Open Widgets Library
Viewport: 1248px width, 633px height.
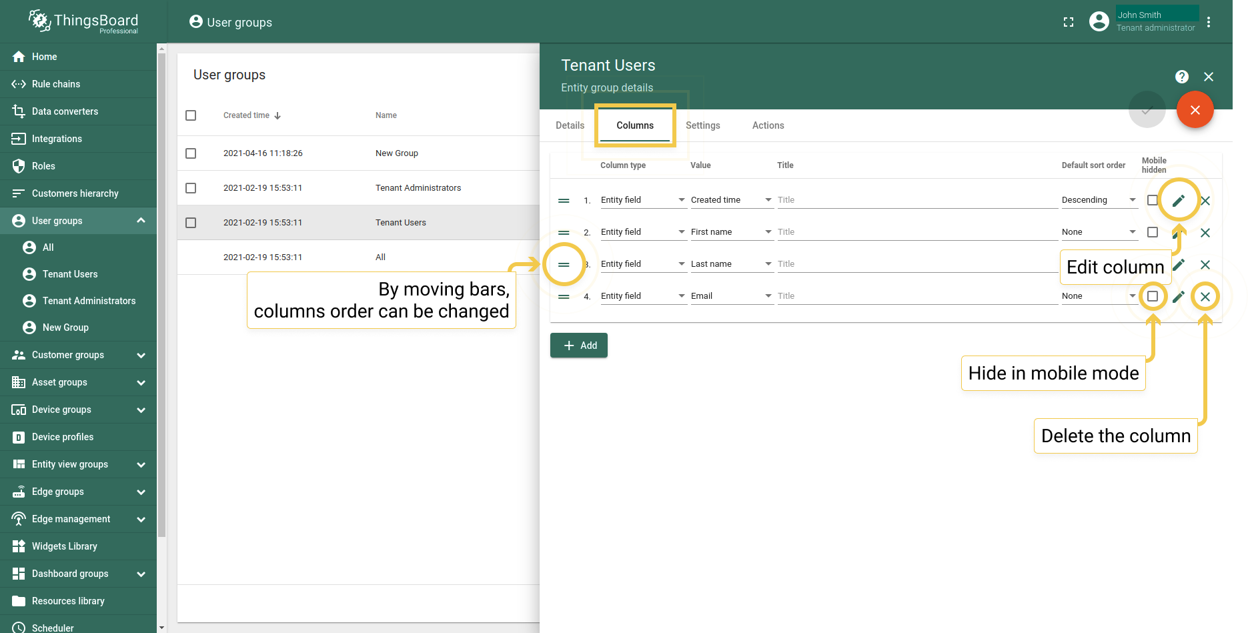click(78, 546)
